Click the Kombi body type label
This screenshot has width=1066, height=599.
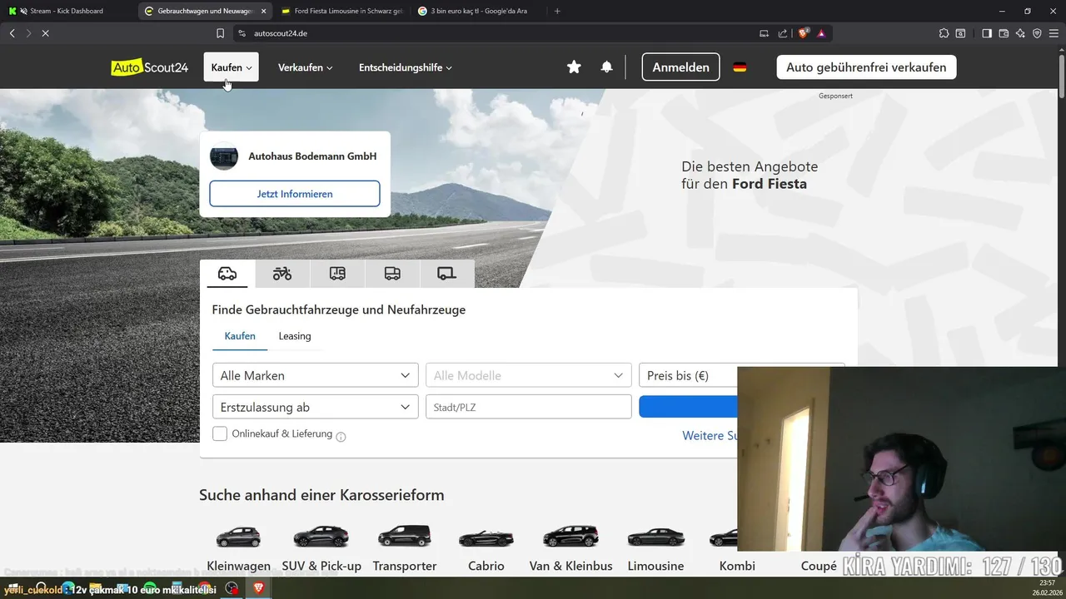point(737,566)
